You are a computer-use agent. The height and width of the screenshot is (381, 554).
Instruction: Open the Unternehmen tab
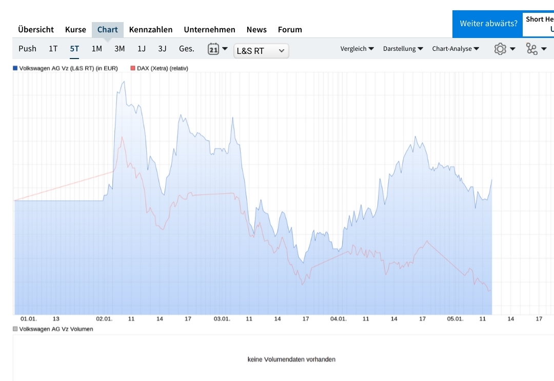click(x=209, y=30)
